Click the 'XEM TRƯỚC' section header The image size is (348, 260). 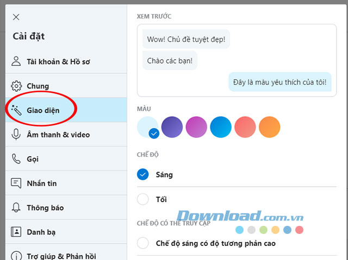point(154,16)
